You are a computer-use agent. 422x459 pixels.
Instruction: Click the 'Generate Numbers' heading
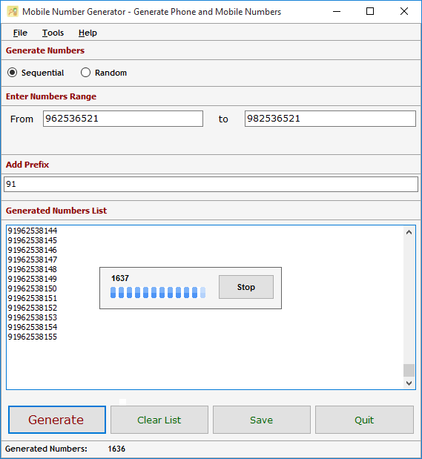pos(45,50)
